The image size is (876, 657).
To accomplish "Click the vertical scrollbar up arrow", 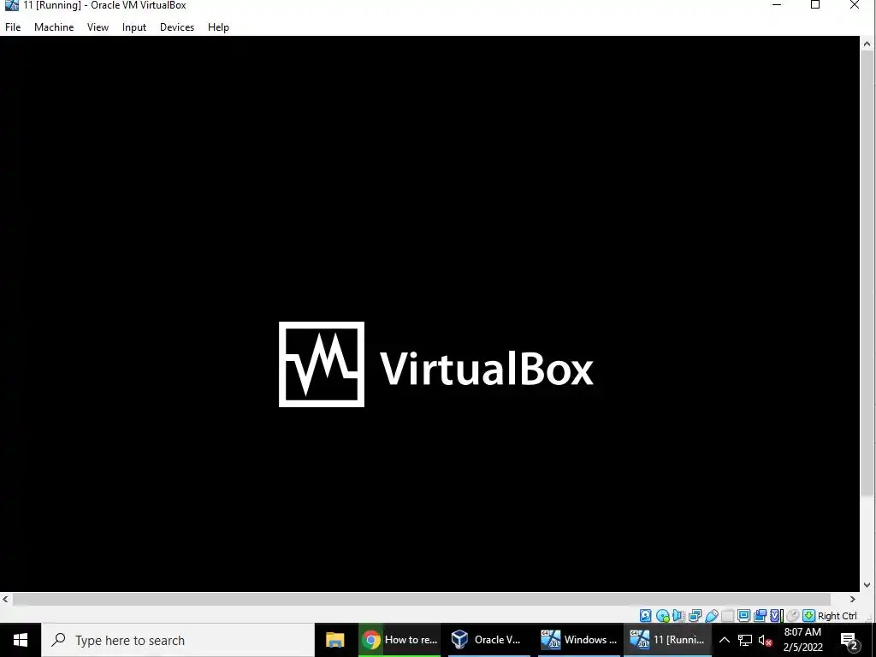I will tap(867, 44).
